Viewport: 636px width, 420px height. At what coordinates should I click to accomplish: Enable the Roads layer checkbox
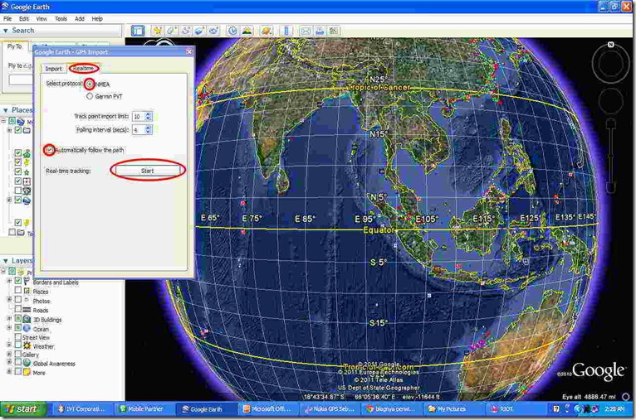tap(17, 309)
